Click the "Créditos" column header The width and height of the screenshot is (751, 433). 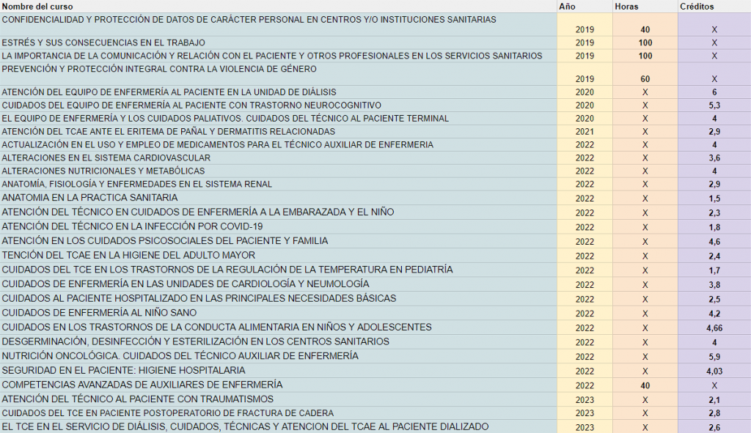(x=697, y=7)
